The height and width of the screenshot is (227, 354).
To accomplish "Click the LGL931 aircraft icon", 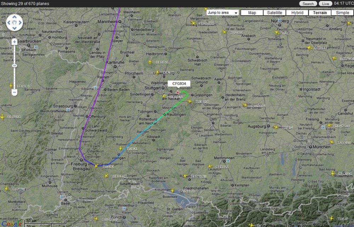I will click(x=11, y=85).
